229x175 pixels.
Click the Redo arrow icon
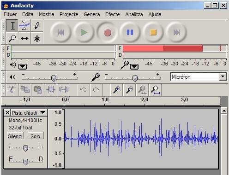[96, 90]
